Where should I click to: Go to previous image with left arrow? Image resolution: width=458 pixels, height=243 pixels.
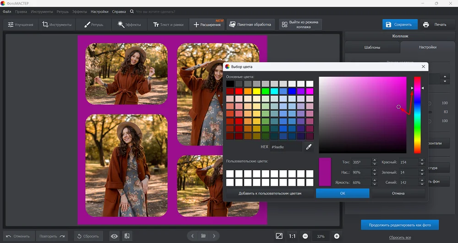192,236
